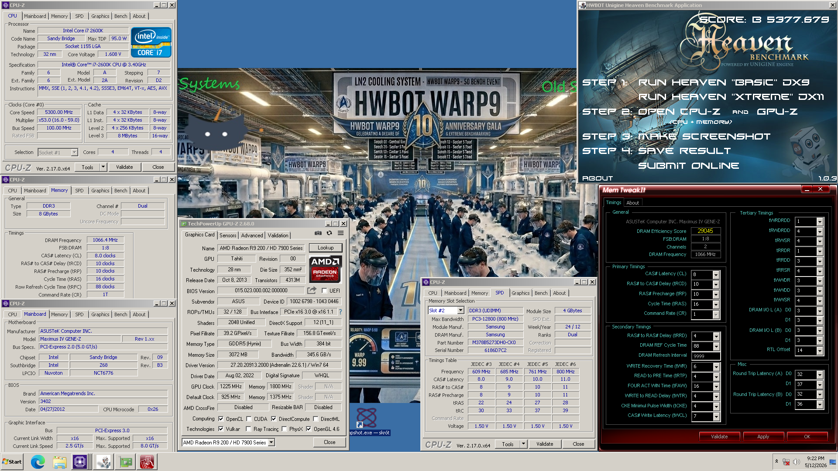Image resolution: width=838 pixels, height=471 pixels.
Task: Open the GPU-Z hamburger menu icon
Action: click(340, 233)
